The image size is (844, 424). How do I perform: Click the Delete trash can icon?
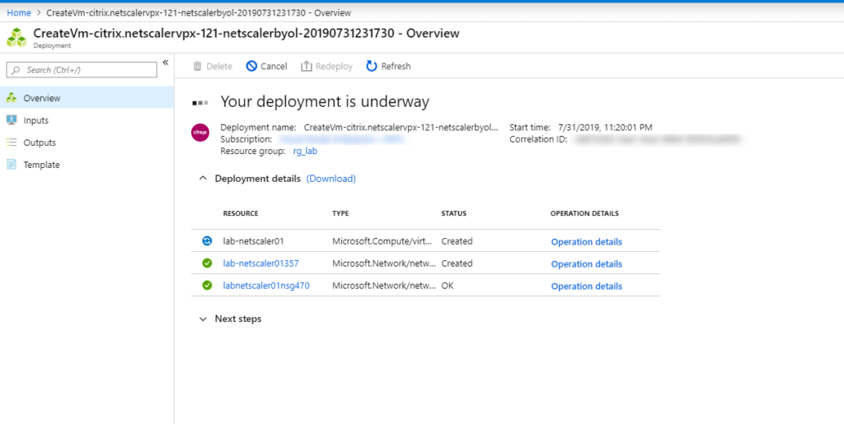198,66
